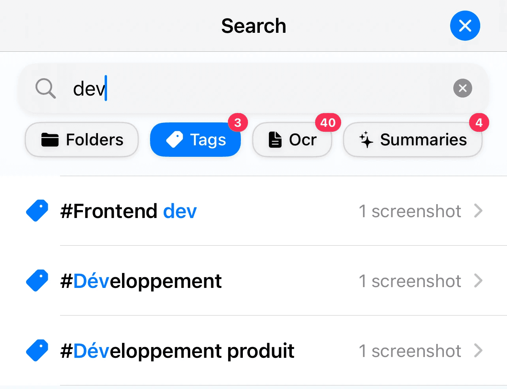Viewport: 507px width, 389px height.
Task: Switch to the Summaries filter
Action: click(413, 139)
